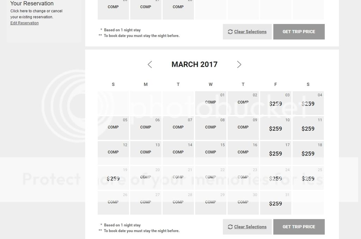
Task: Choose March 17 Friday $259 cell
Action: pos(276,153)
